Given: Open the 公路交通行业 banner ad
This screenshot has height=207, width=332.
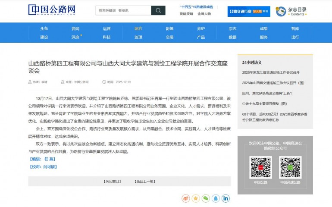Looking at the screenshot, I should point(248,11).
